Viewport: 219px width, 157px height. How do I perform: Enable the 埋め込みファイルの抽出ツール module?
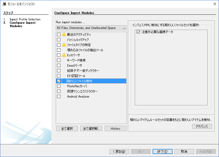59,50
